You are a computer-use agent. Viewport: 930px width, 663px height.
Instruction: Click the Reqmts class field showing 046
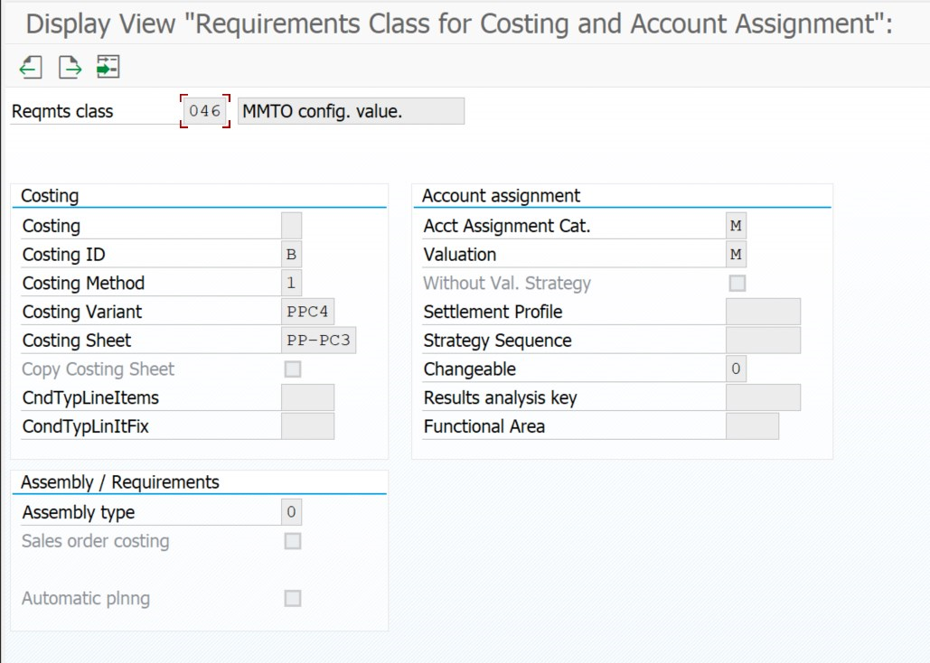click(x=205, y=111)
